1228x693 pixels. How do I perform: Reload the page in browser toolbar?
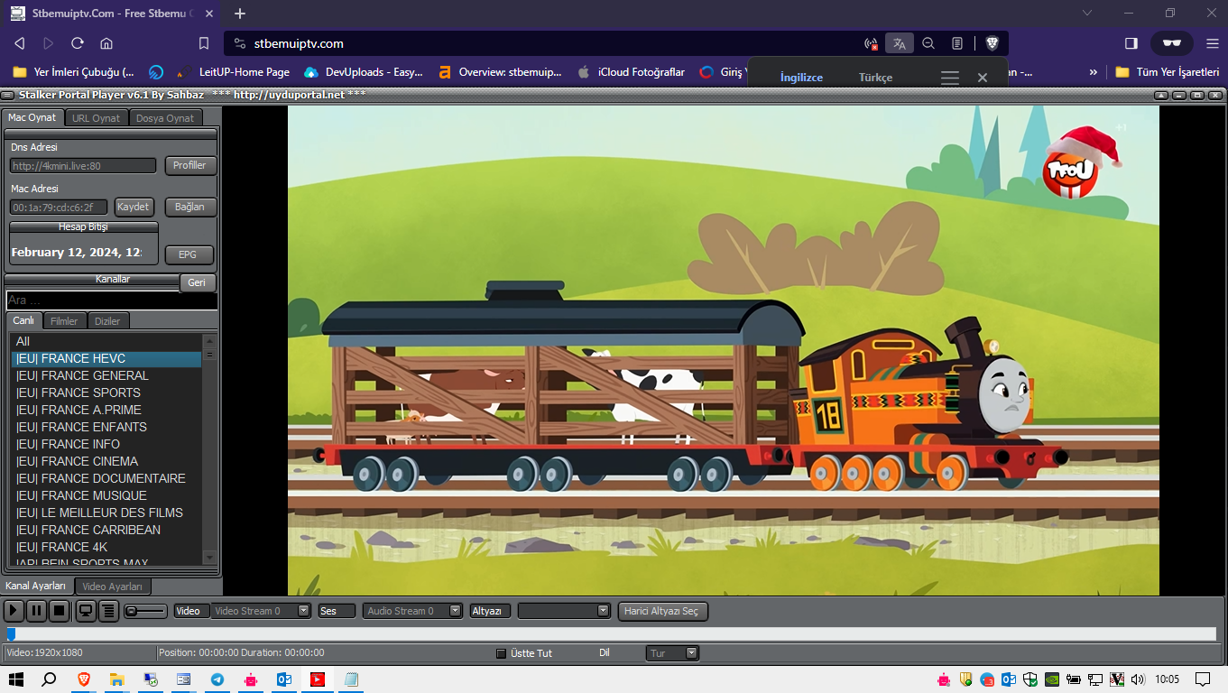[78, 43]
